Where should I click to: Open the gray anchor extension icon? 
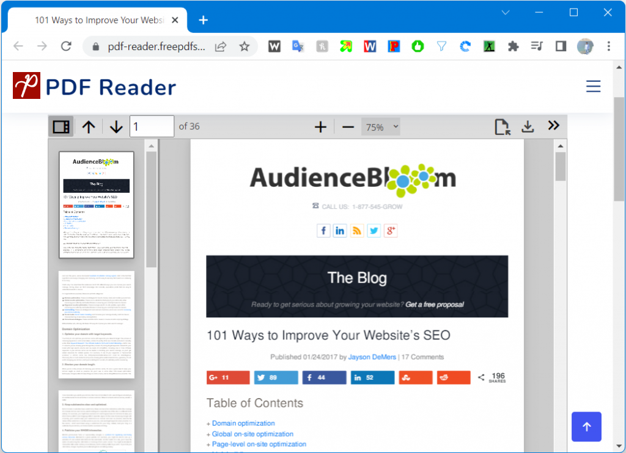(322, 46)
